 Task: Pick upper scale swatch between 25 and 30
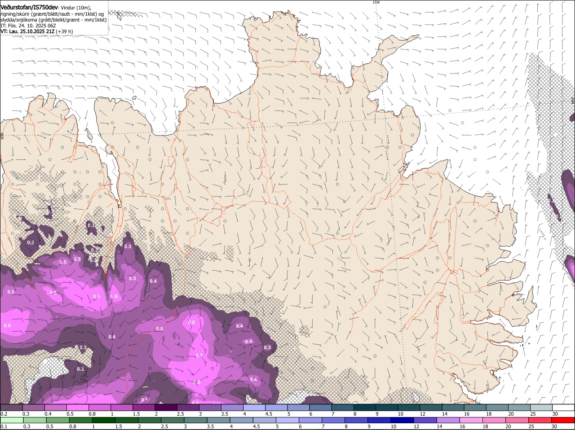tap(541, 408)
